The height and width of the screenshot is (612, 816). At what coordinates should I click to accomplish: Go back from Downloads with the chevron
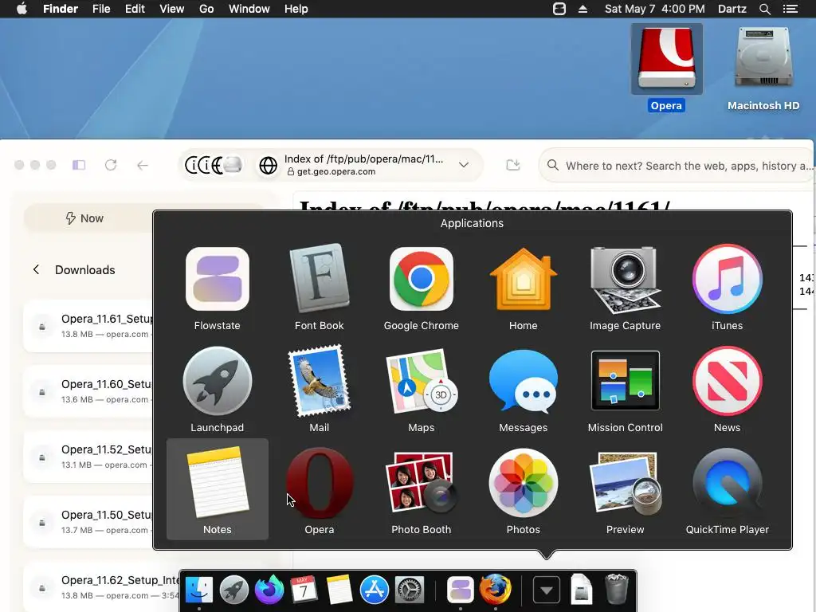point(36,269)
